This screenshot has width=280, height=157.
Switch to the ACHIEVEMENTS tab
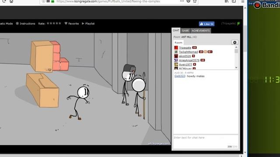point(201,31)
